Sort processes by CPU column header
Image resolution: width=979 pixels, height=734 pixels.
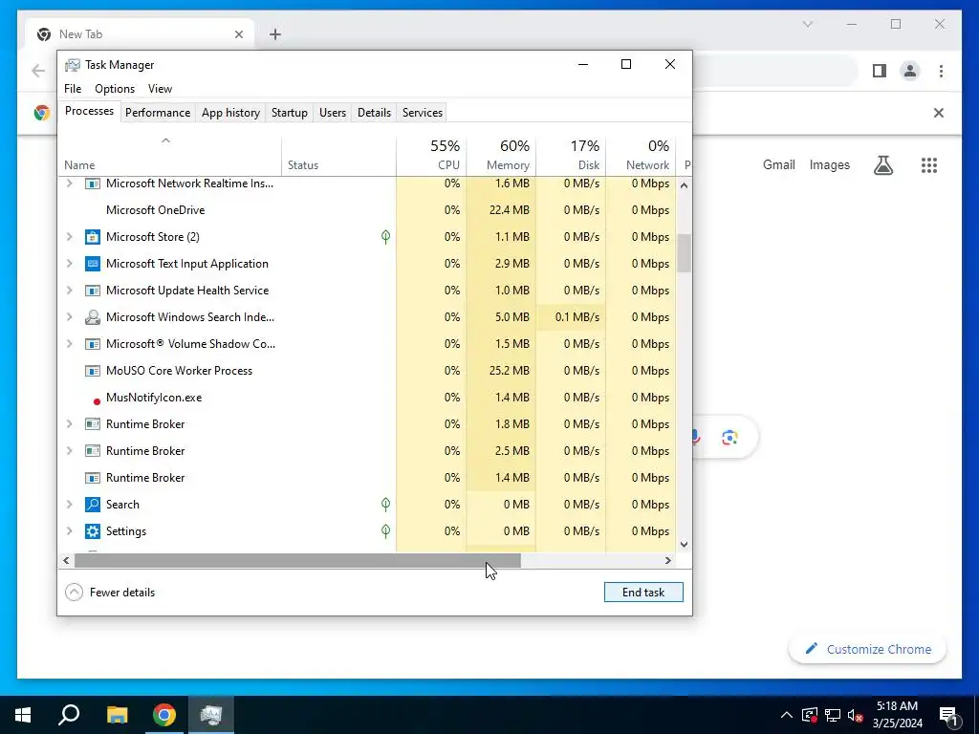point(431,156)
